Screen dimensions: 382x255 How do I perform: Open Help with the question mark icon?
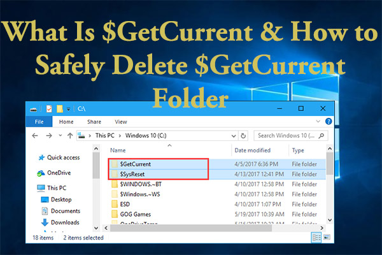point(329,121)
